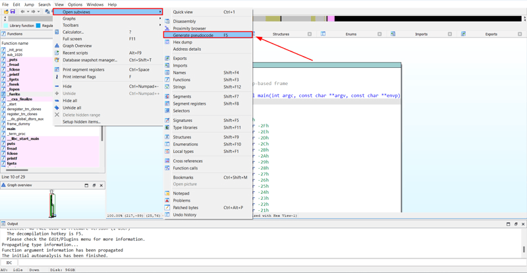Click the Function name column header
The image size is (527, 273).
(x=14, y=43)
